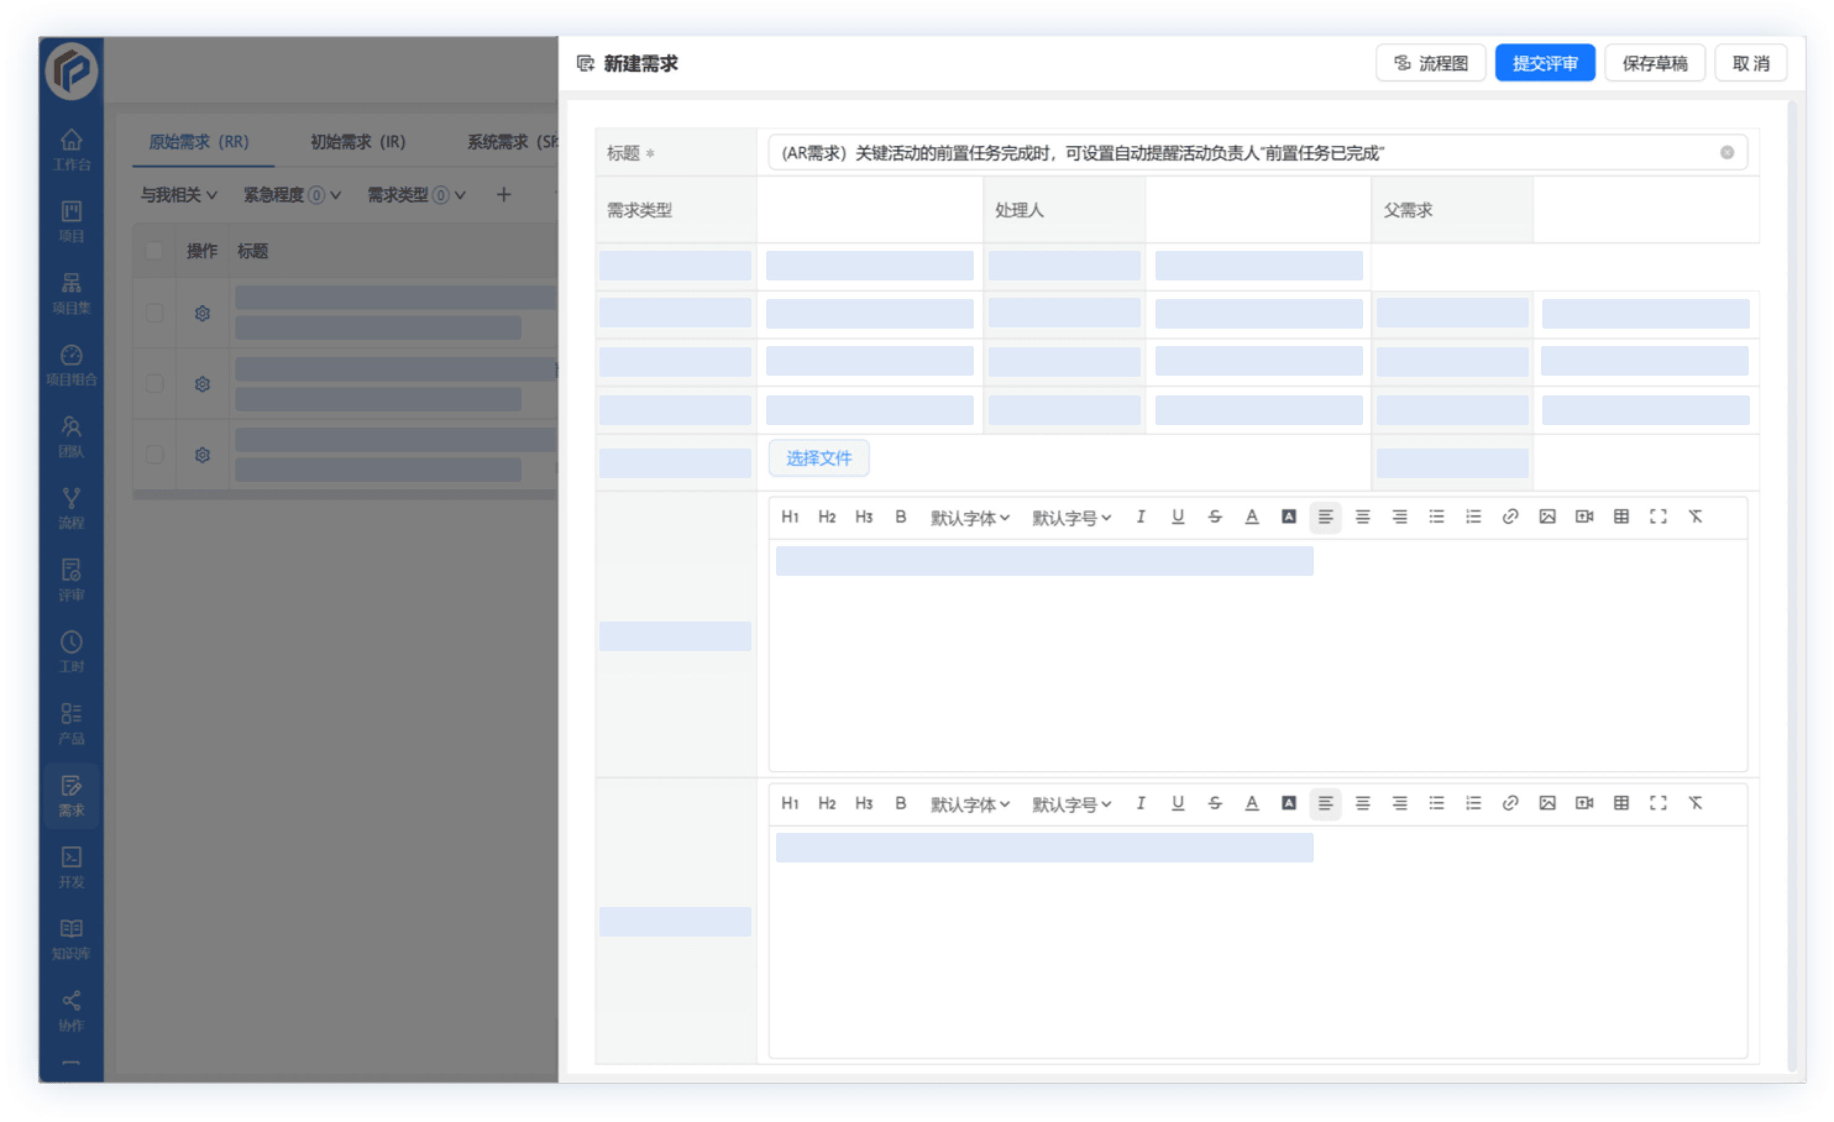Toggle strikethrough in first editor toolbar
Viewport: 1834px width, 1122px height.
click(x=1215, y=517)
